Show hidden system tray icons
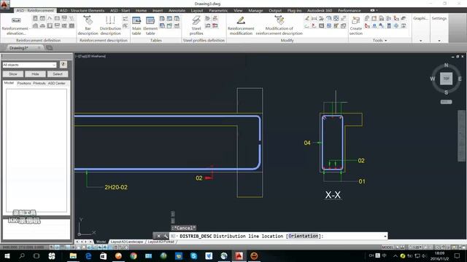The height and width of the screenshot is (262, 467). tap(395, 255)
